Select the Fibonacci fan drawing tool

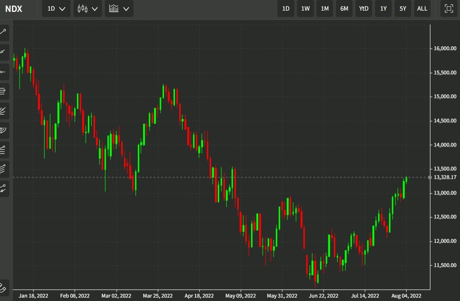point(3,111)
